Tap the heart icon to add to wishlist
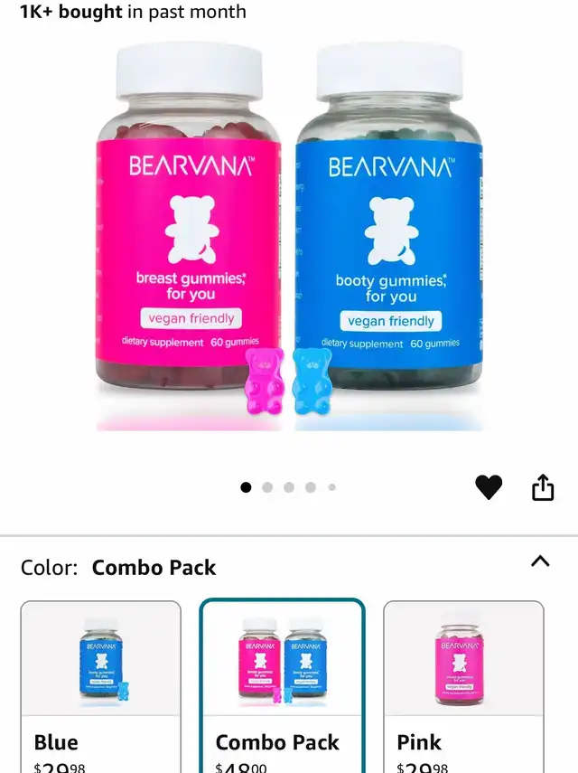578x773 pixels. (489, 487)
